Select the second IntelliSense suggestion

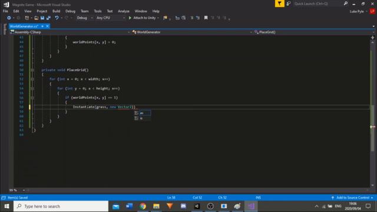[143, 118]
